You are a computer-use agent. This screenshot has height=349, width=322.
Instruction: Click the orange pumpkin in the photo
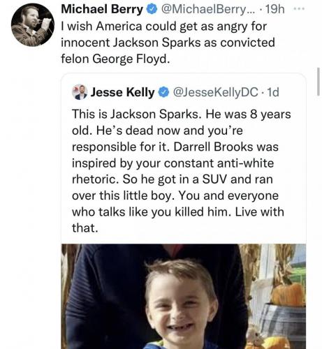(288, 295)
